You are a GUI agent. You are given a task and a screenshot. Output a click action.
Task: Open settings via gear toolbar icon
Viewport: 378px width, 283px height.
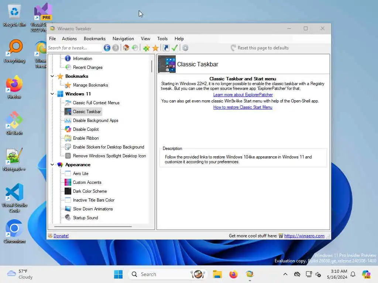coord(185,48)
